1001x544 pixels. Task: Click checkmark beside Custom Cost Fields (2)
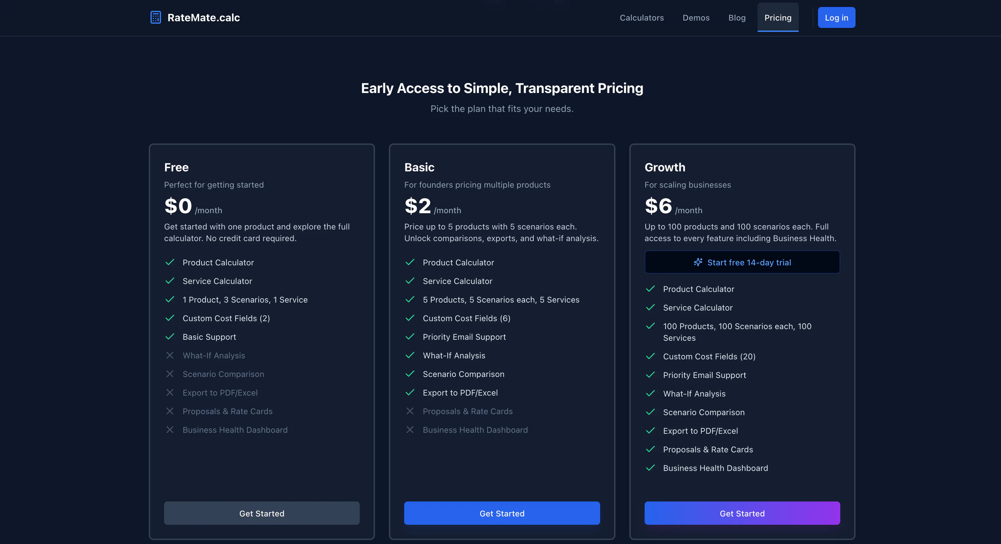point(170,318)
